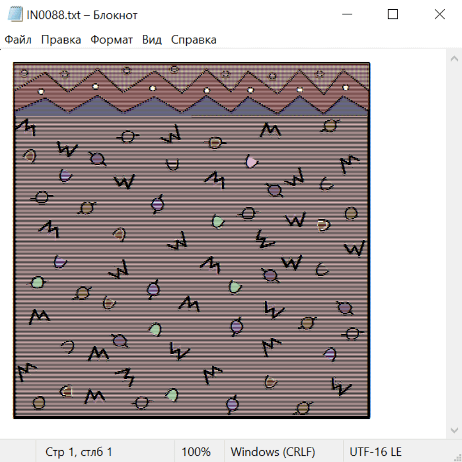The image size is (462, 462).
Task: Click the zigzag band atop the picture
Action: [x=191, y=92]
